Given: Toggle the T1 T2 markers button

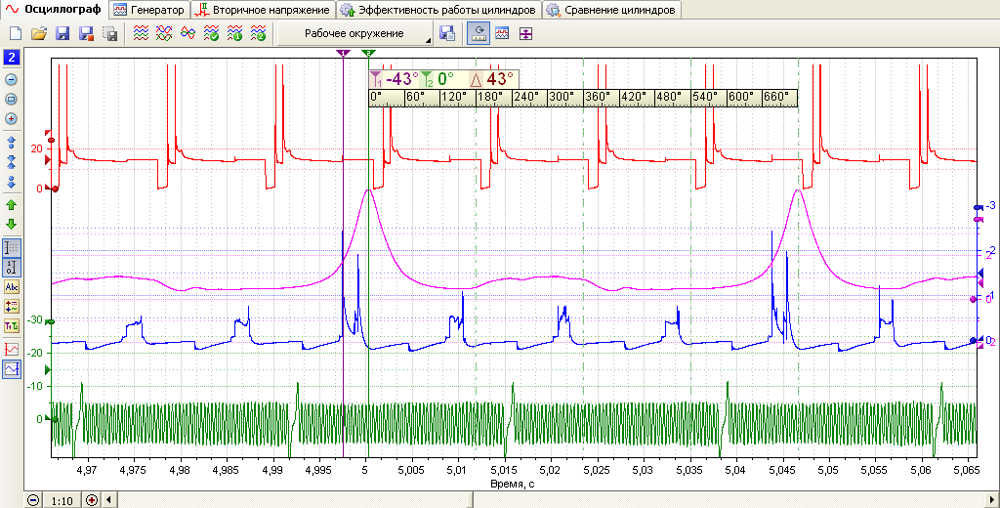Looking at the screenshot, I should [x=12, y=326].
